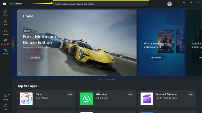Open the Gaming section

6,32
